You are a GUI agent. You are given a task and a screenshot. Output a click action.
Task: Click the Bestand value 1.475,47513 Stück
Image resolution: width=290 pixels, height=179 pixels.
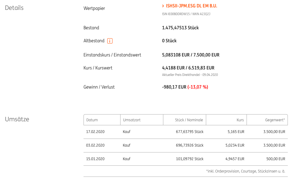click(180, 28)
